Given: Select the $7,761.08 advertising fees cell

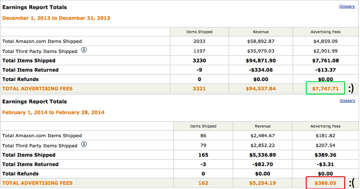Looking at the screenshot, I should coord(325,61).
